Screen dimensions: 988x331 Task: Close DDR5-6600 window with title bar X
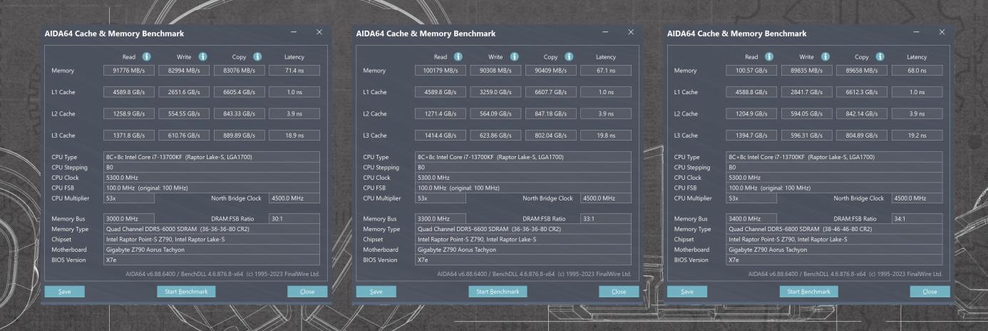click(x=630, y=33)
